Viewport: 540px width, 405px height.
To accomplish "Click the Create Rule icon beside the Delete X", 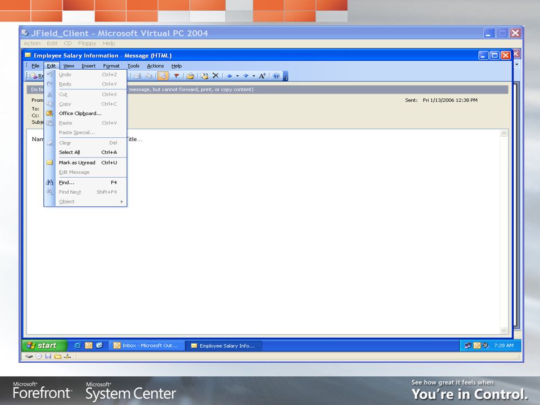I will (205, 76).
